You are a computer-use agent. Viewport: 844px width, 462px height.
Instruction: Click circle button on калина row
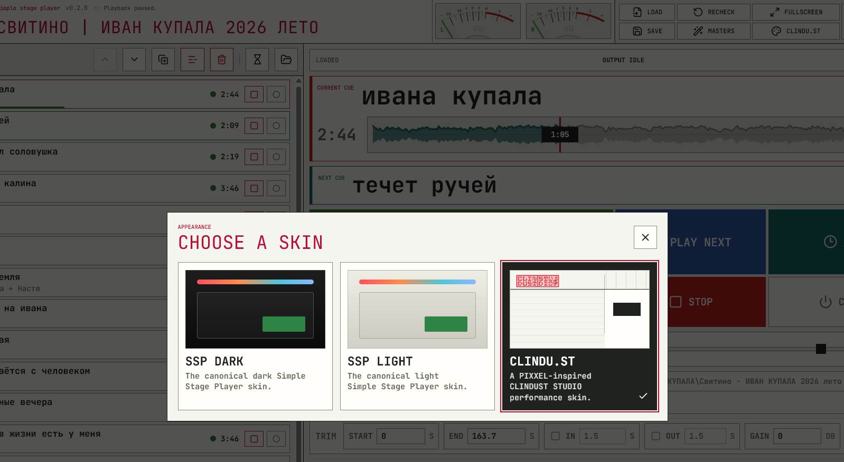click(276, 188)
